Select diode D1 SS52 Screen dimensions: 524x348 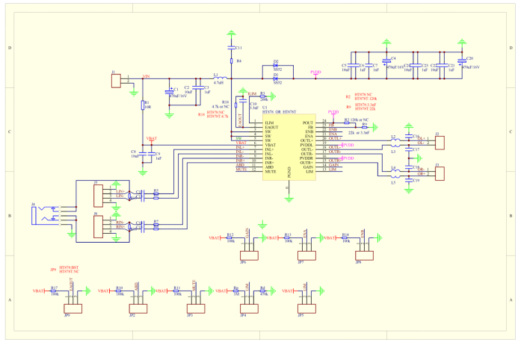[275, 79]
